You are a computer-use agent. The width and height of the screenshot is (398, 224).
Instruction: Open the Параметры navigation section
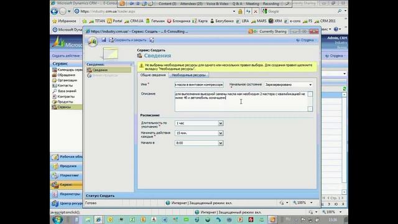point(67,194)
